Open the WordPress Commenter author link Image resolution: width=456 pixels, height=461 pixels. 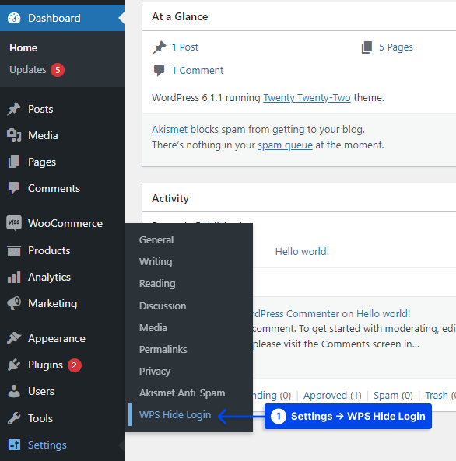point(296,314)
